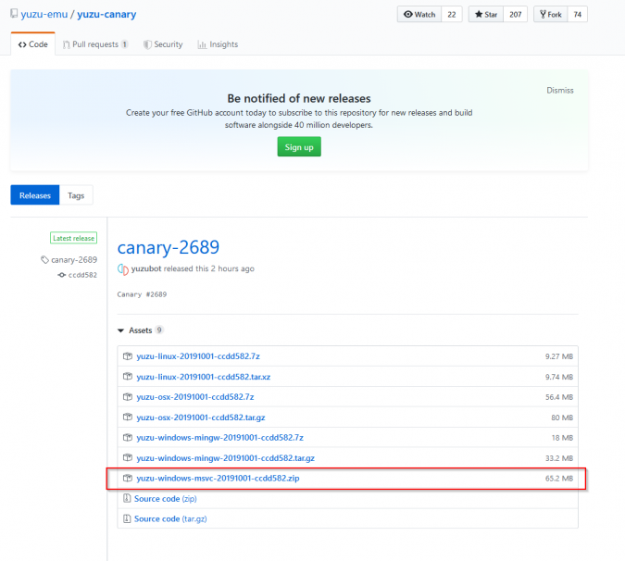Open the yuzubot author profile link
This screenshot has height=561, width=625.
[146, 268]
